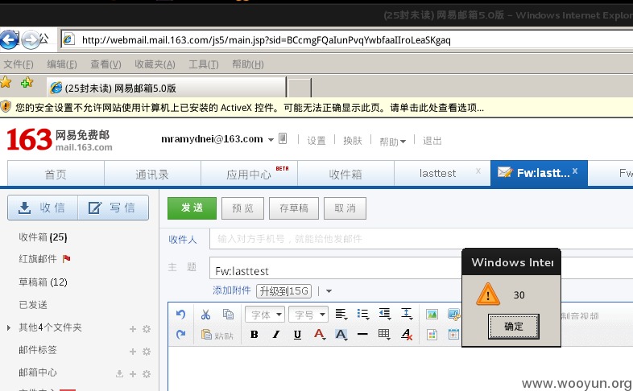The height and width of the screenshot is (391, 633).
Task: Click the browser Forward button
Action: coord(31,39)
